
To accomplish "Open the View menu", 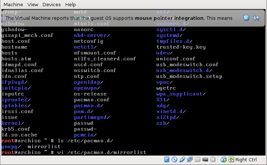I will click(x=33, y=5).
